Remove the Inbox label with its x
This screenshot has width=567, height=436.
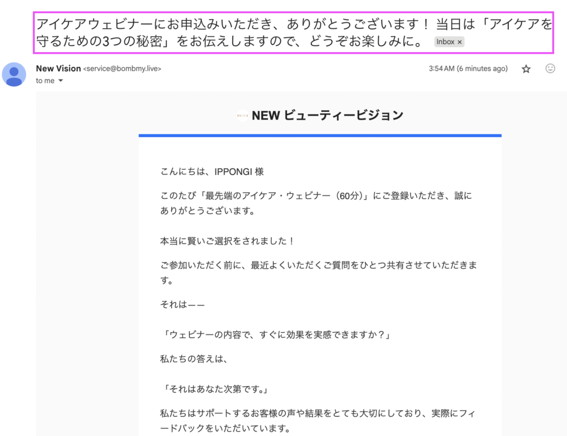[x=460, y=42]
